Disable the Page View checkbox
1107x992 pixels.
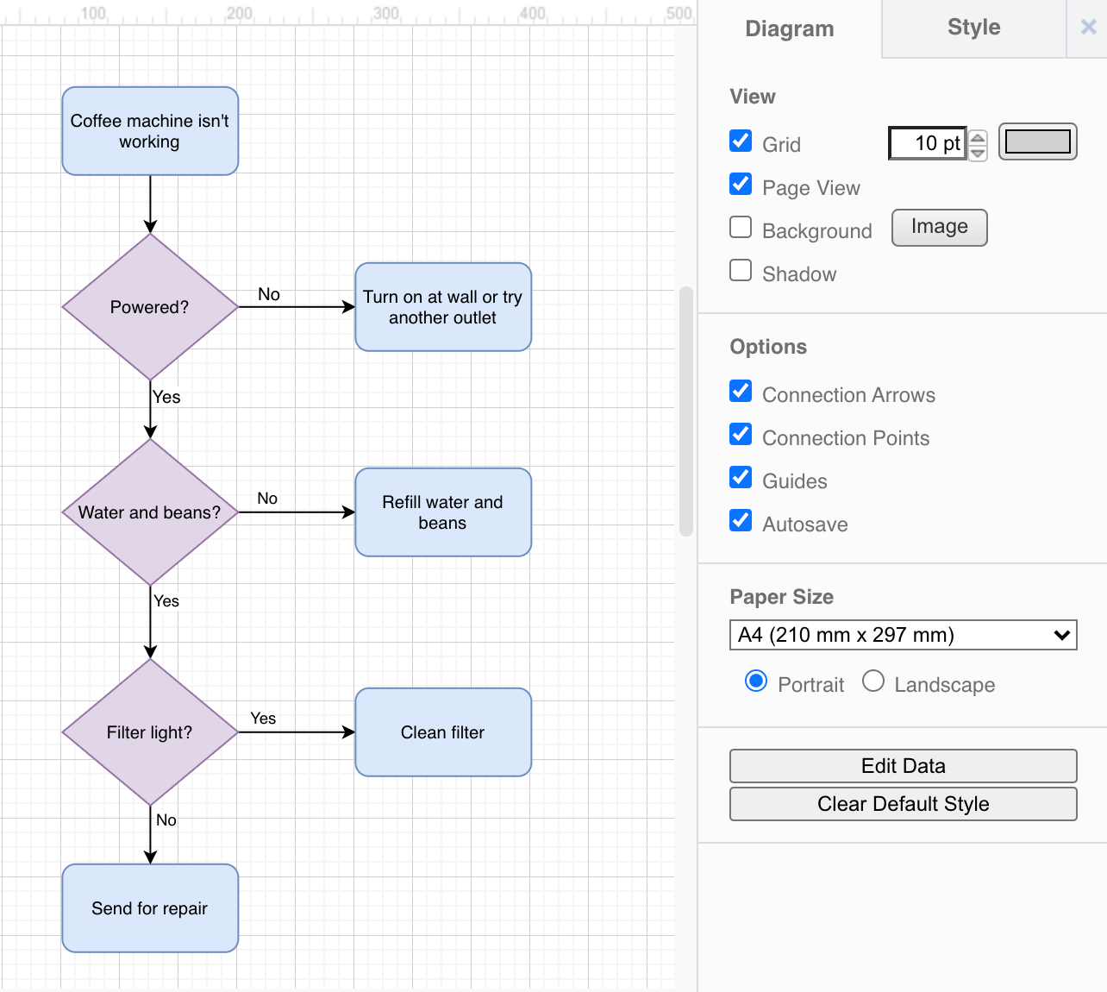741,185
